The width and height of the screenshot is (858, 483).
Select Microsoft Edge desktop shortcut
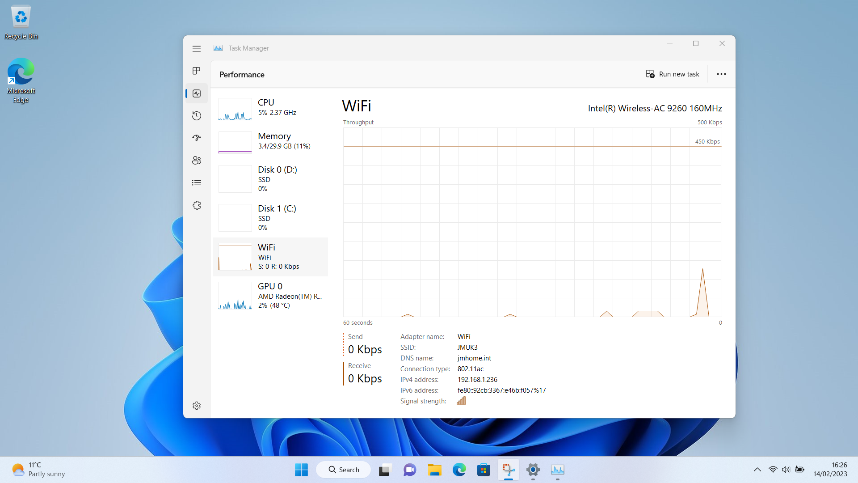(x=21, y=80)
